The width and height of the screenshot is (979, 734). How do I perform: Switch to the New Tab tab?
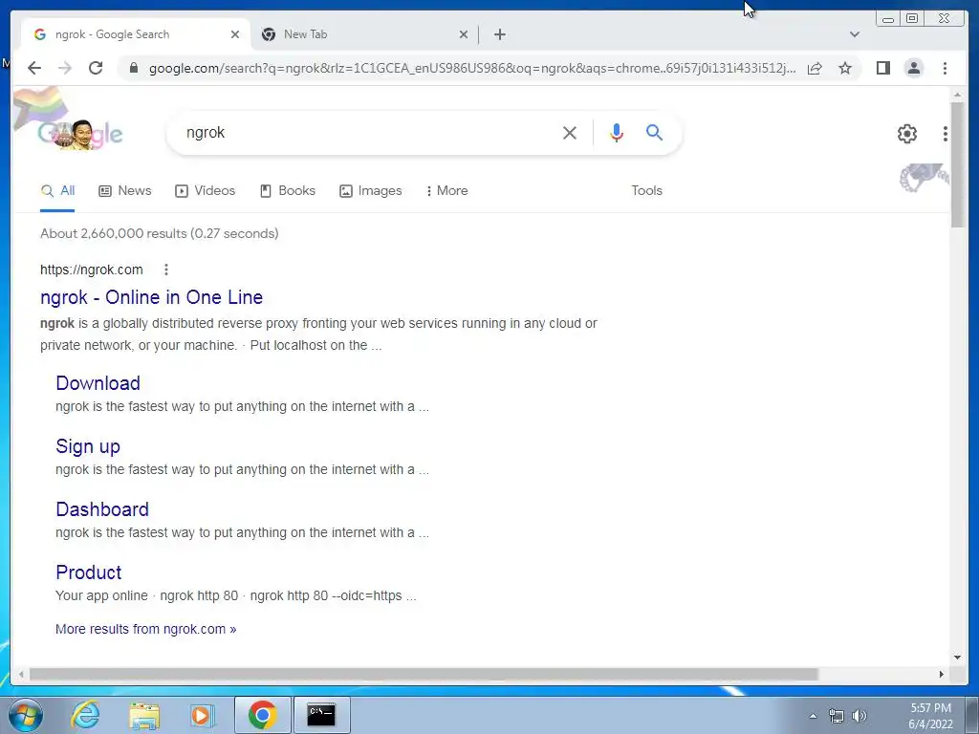pos(365,34)
